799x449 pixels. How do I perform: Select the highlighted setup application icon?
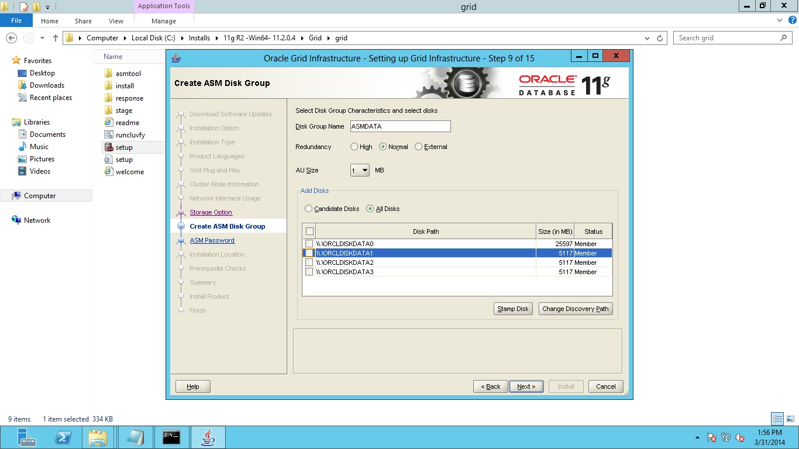tap(108, 147)
